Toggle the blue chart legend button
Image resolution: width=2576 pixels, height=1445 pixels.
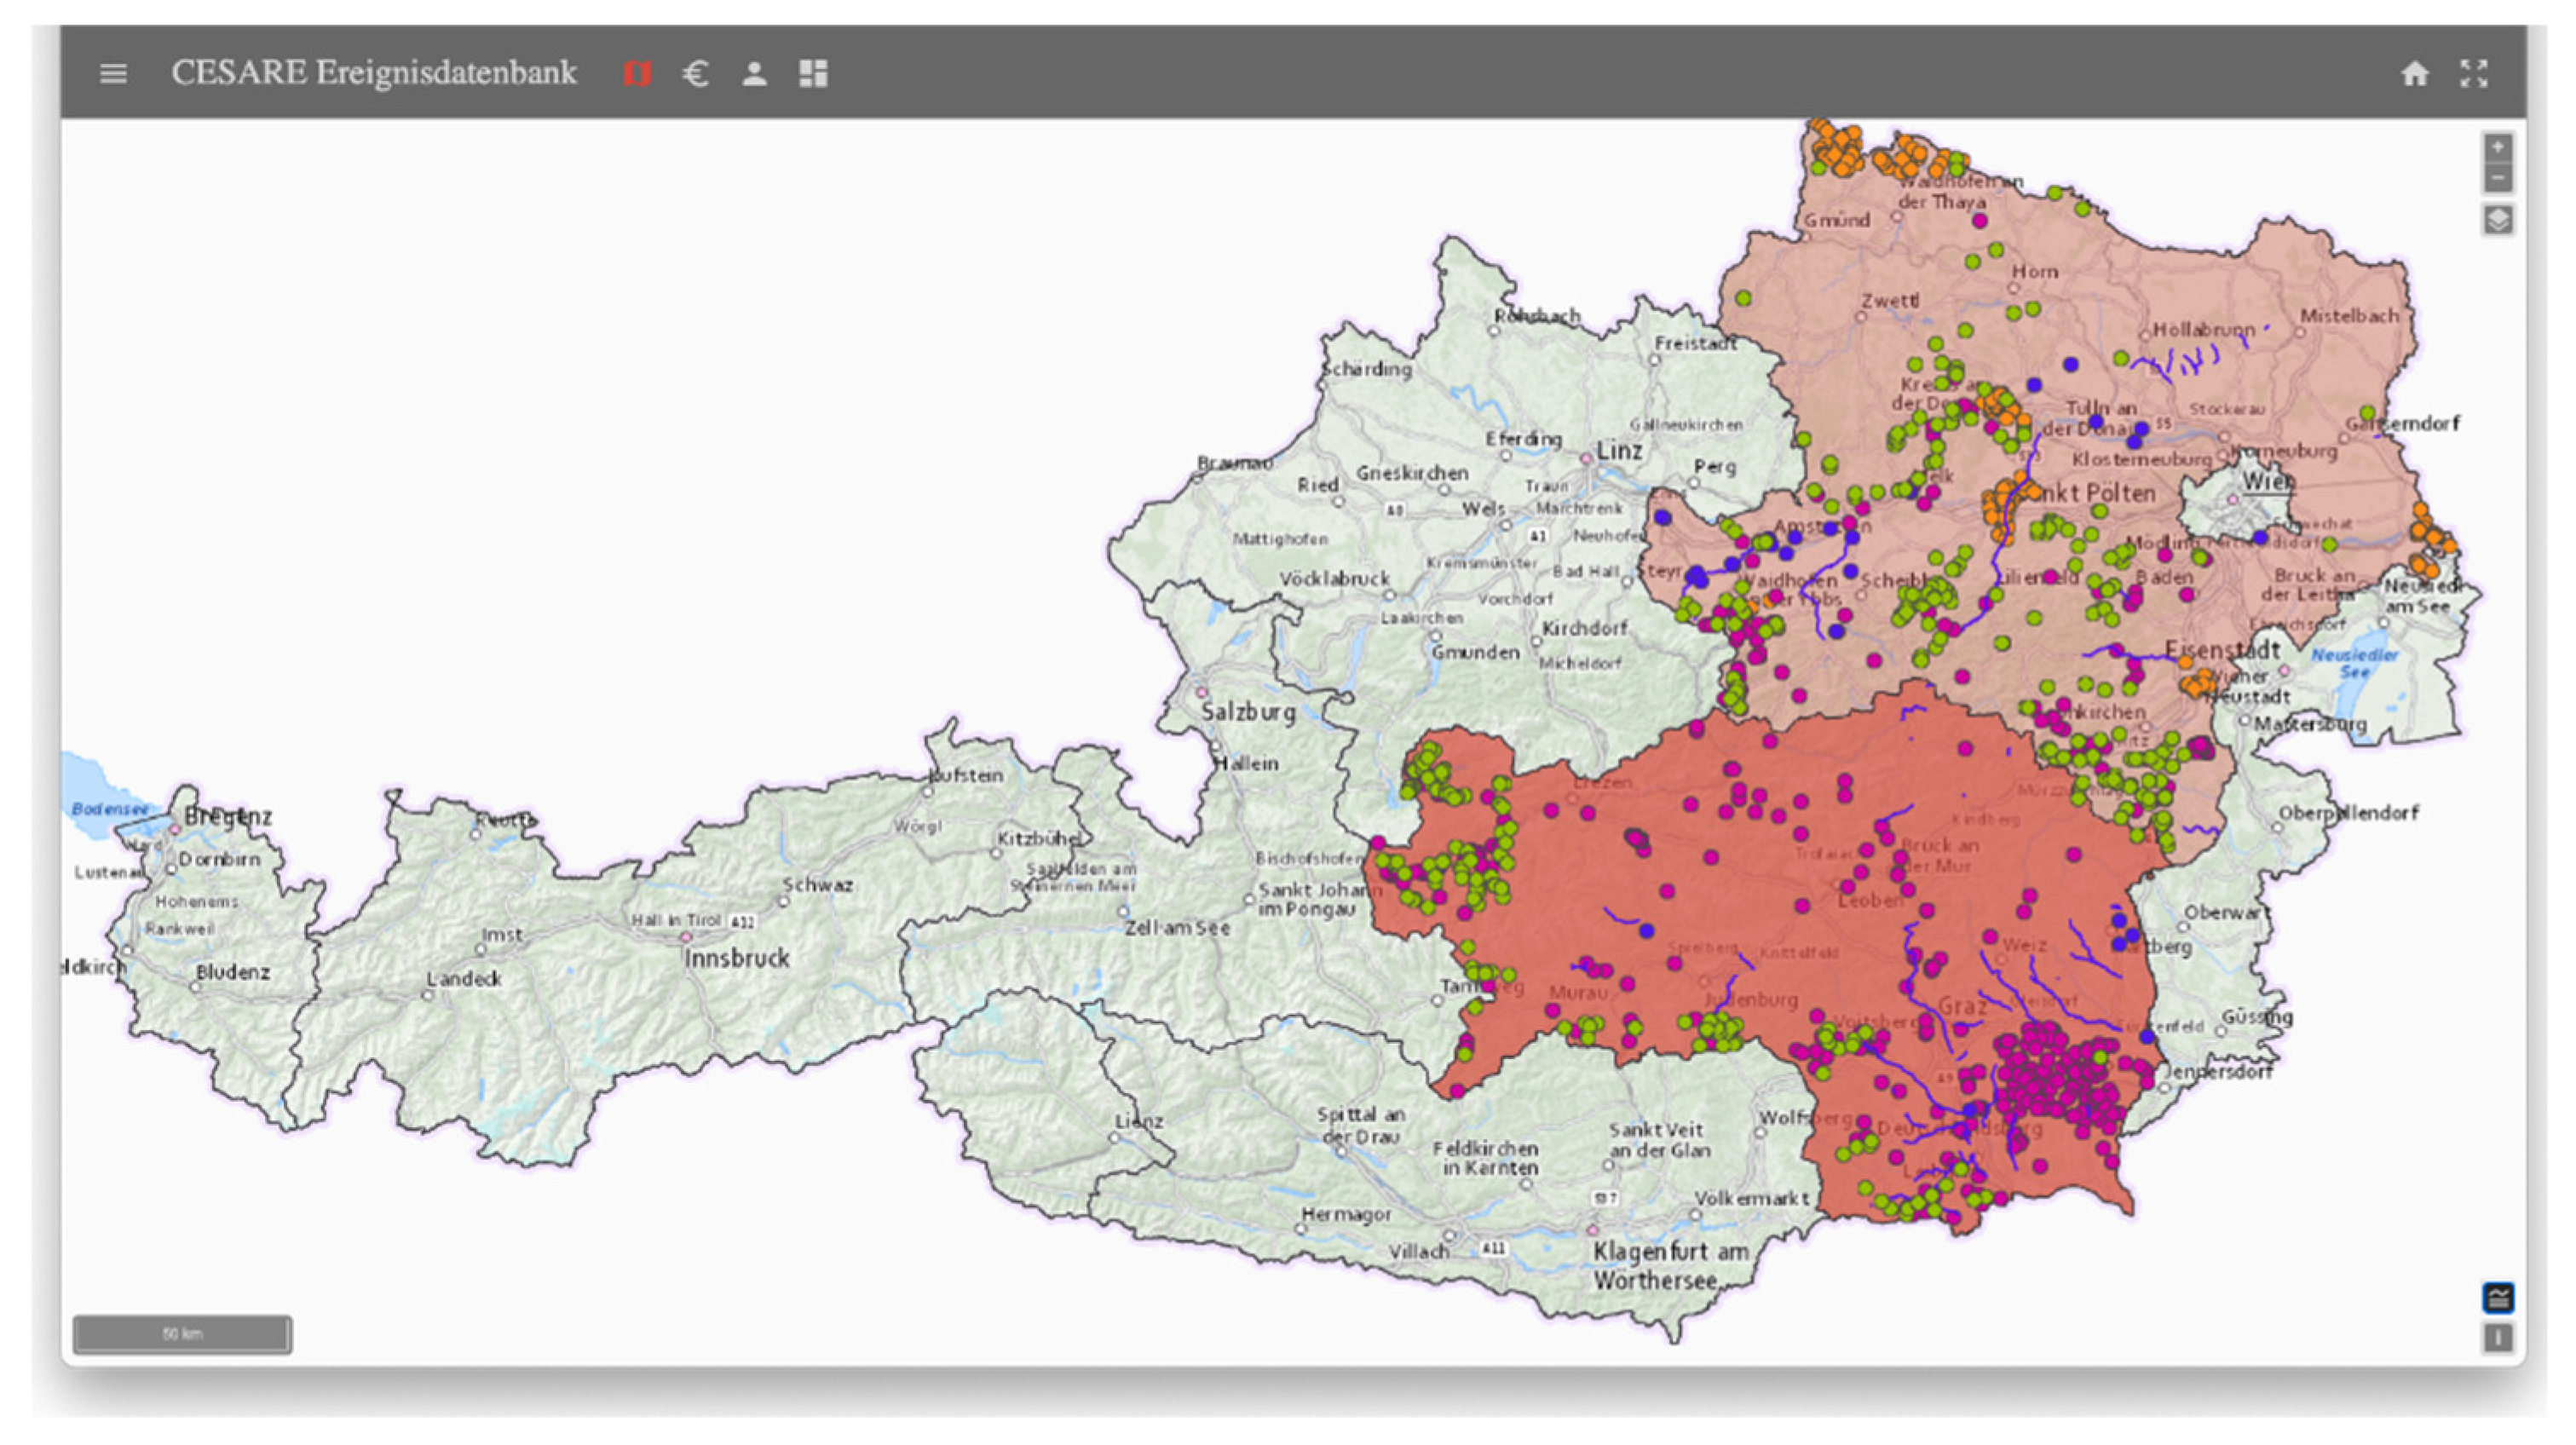(2497, 1298)
